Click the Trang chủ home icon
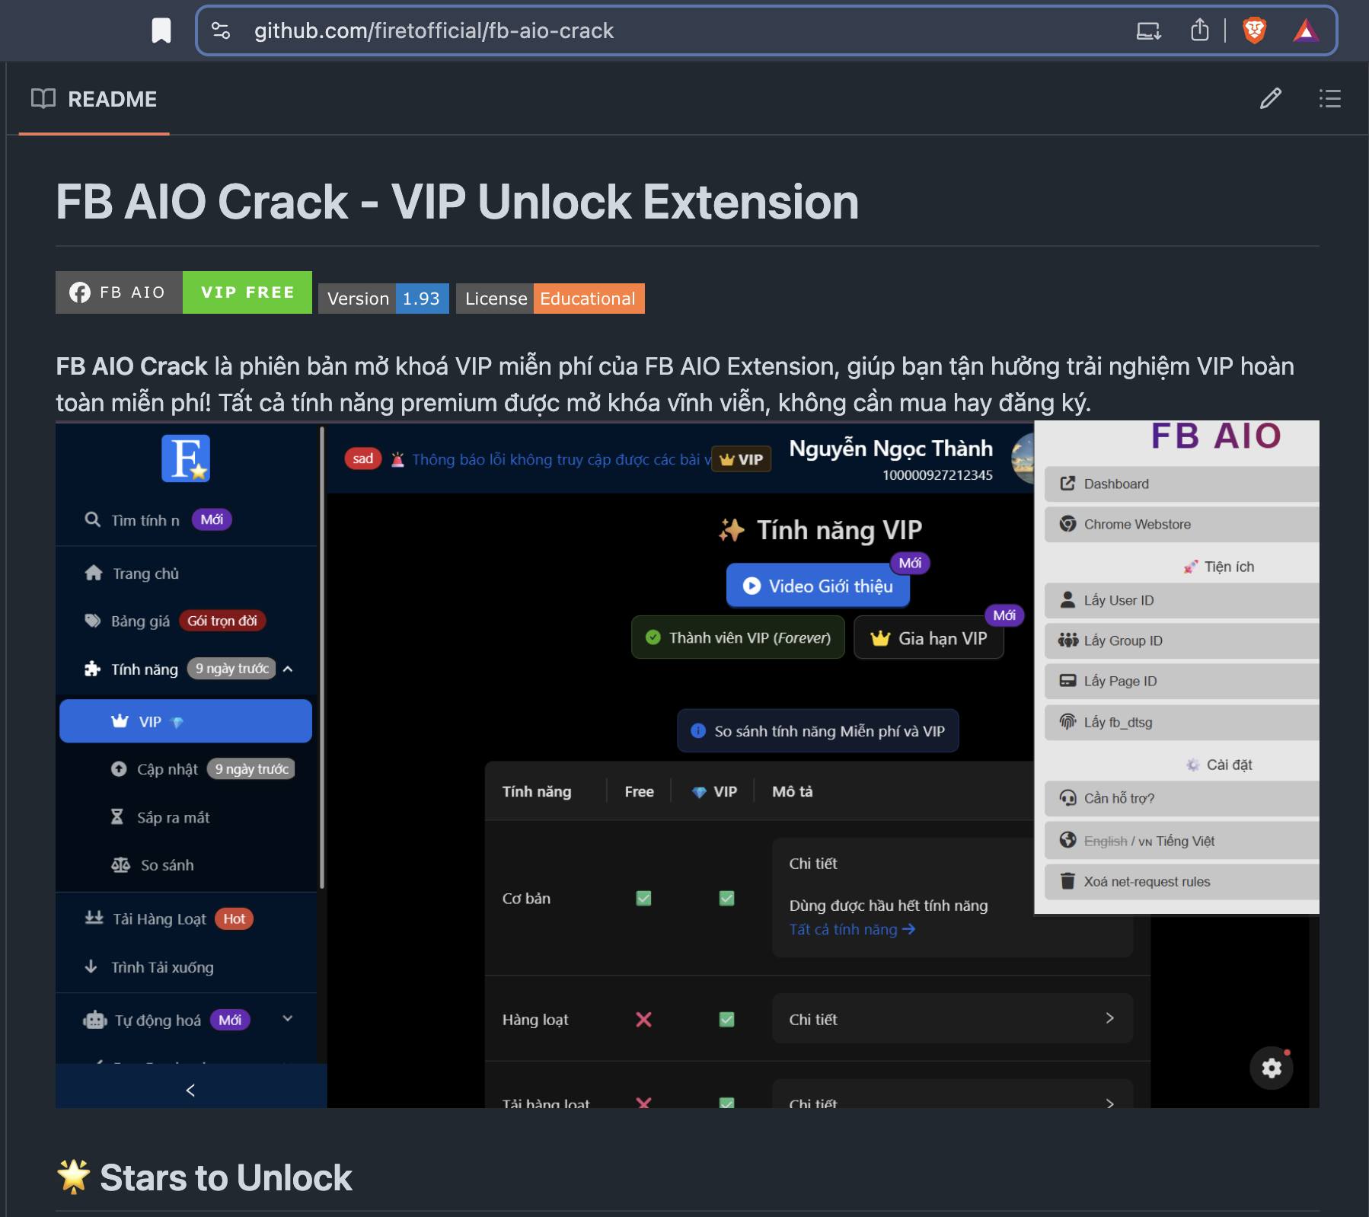This screenshot has height=1217, width=1369. click(94, 573)
